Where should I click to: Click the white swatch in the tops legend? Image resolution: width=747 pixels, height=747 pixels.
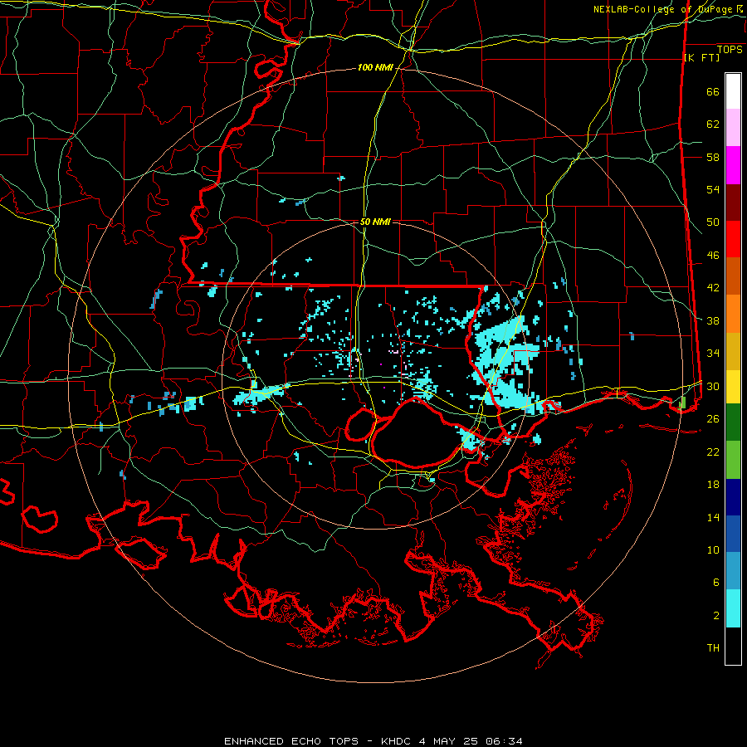733,91
